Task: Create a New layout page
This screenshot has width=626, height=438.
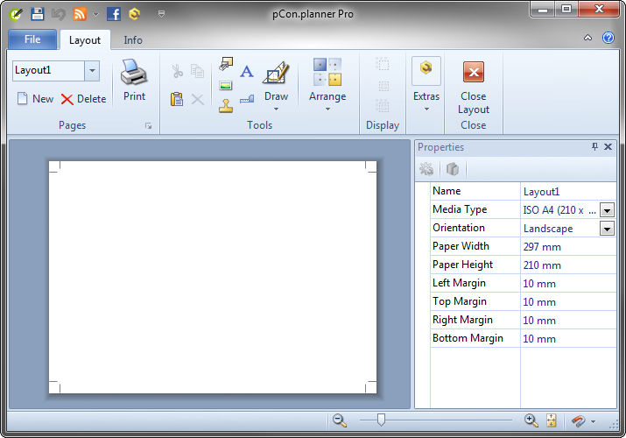Action: [35, 99]
